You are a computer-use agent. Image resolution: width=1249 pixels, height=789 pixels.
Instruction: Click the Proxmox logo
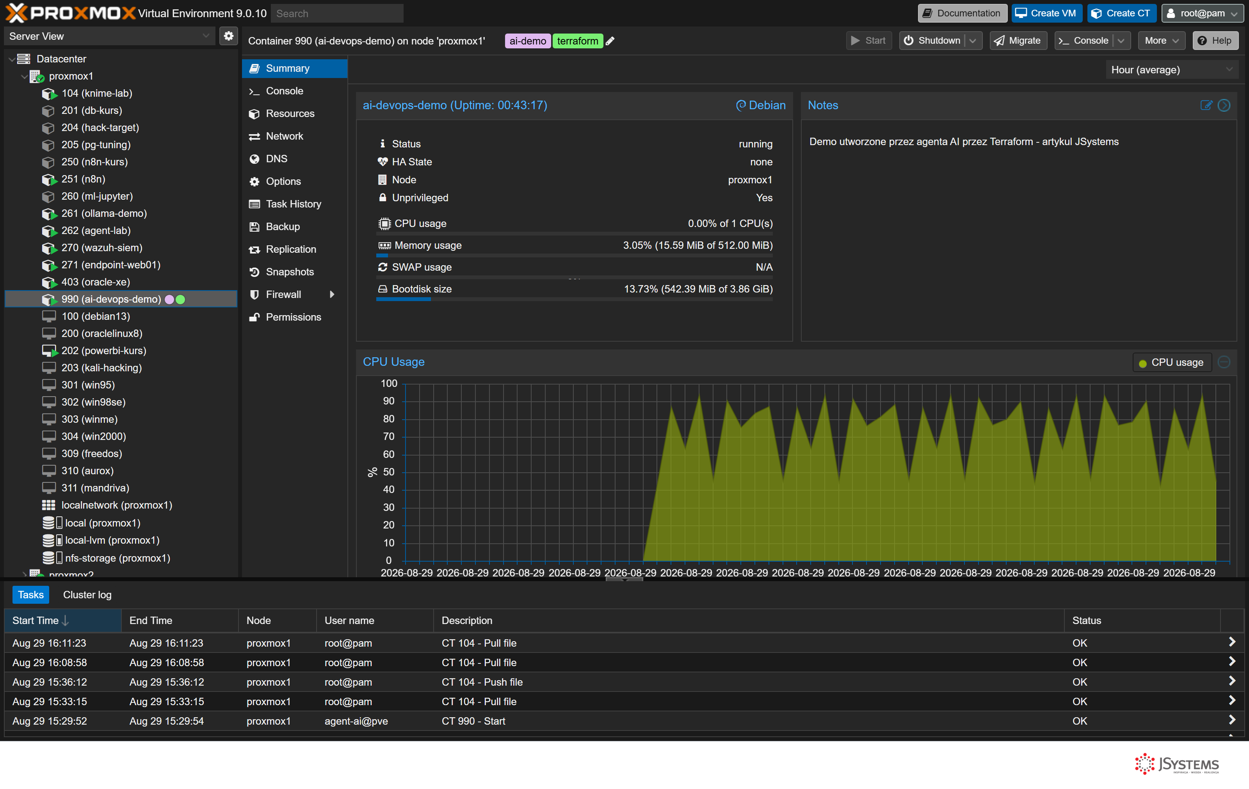click(71, 13)
